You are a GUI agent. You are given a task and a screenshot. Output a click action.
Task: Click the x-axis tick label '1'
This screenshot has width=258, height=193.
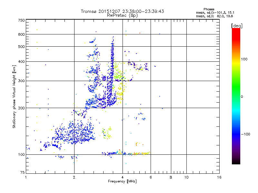(26, 177)
